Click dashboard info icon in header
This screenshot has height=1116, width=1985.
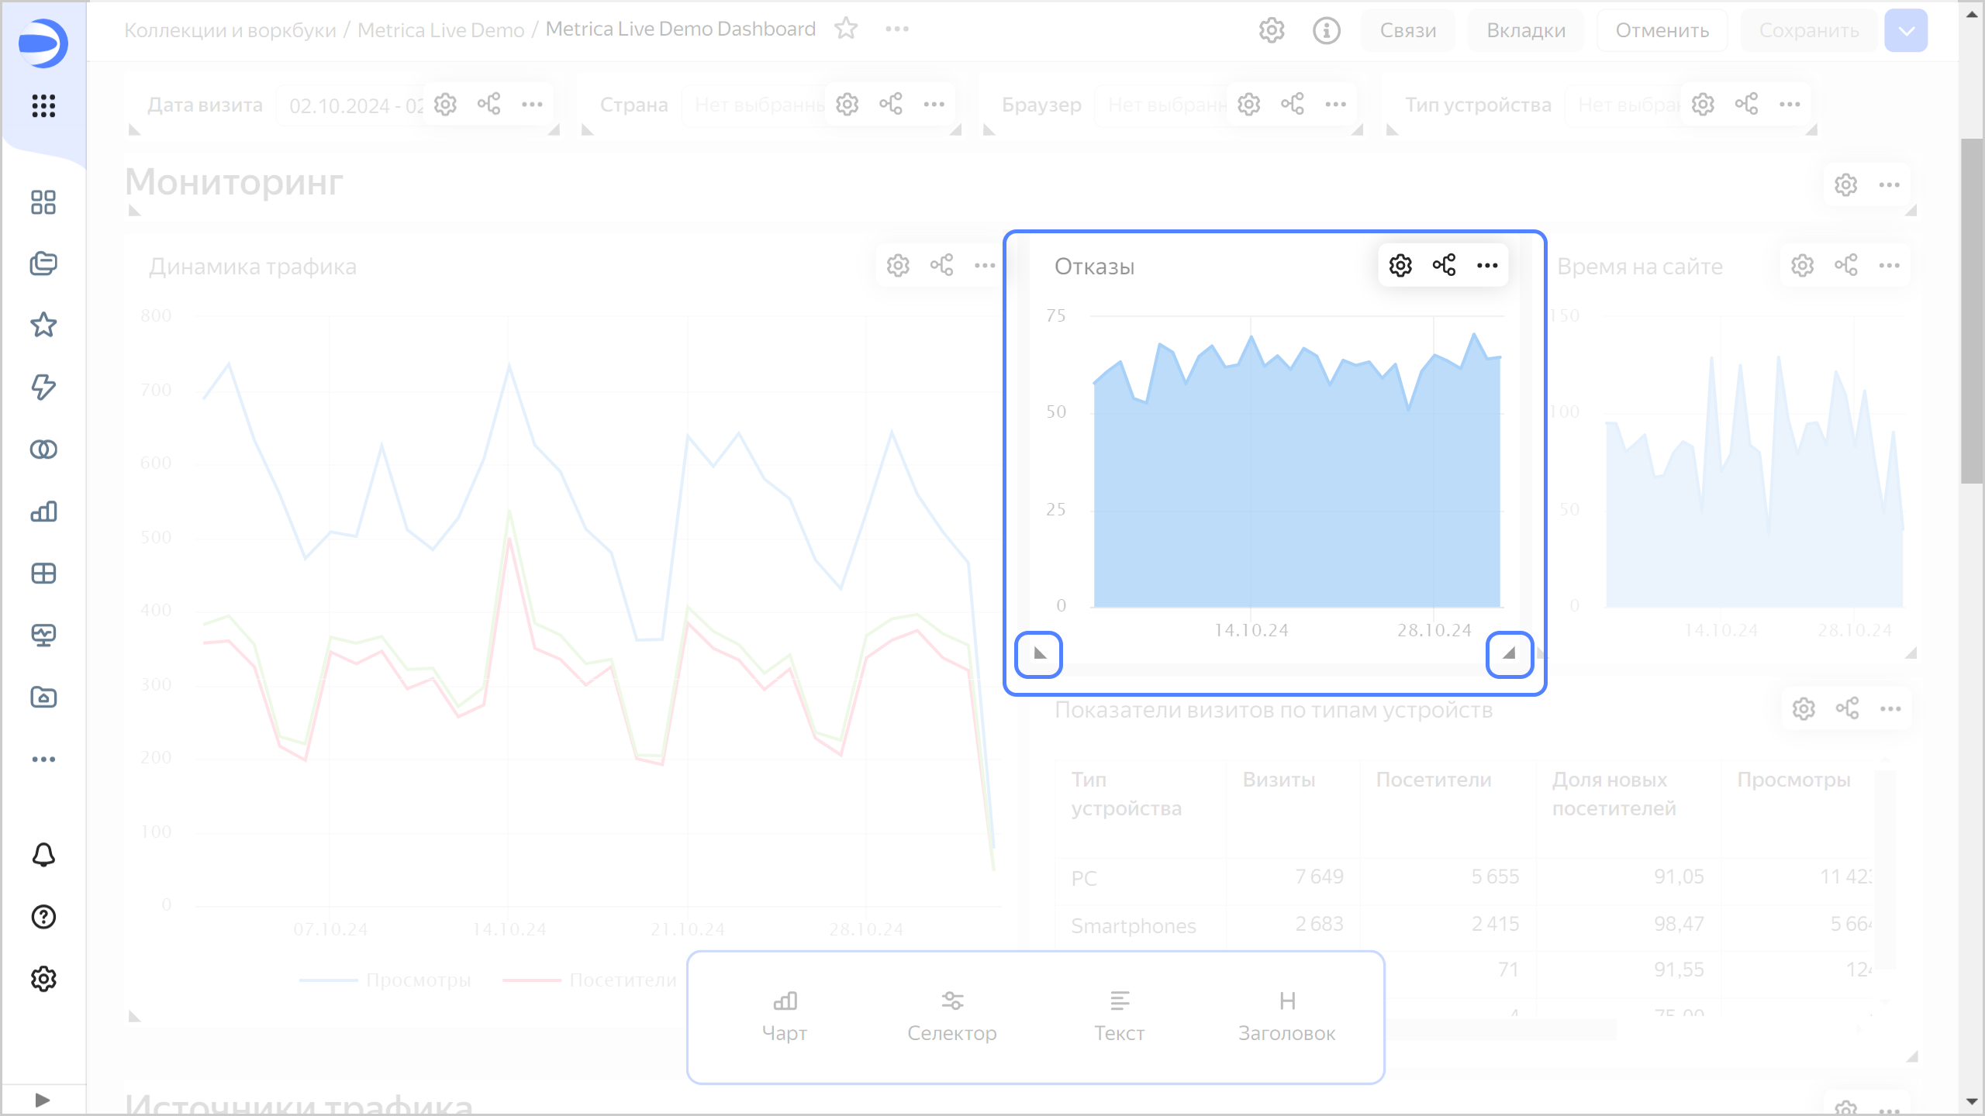click(x=1326, y=30)
